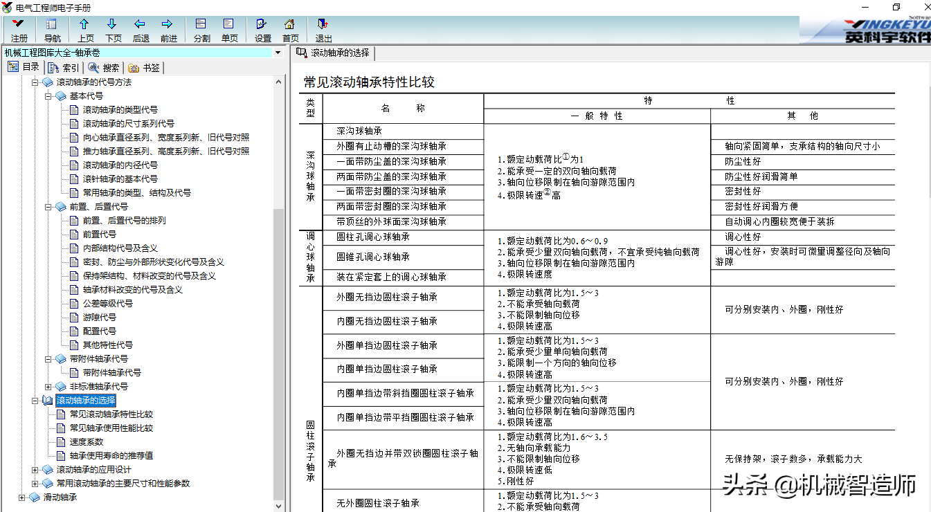The image size is (931, 512).
Task: Click the page icon beside 速度系数
Action: click(x=61, y=442)
